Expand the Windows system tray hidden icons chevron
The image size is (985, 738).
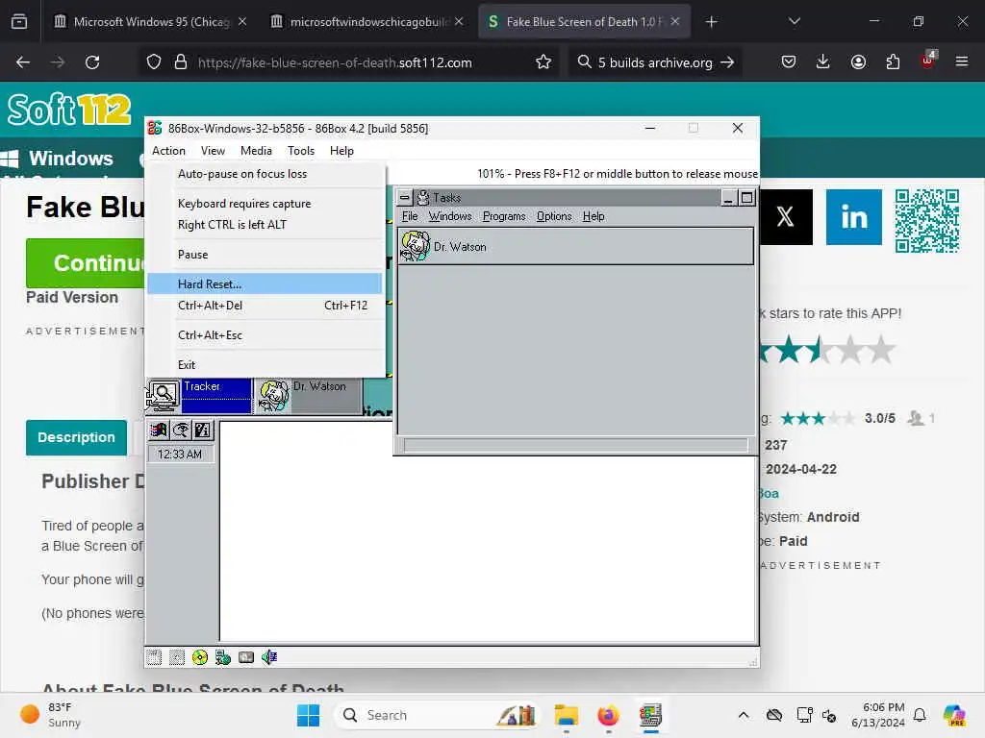point(744,715)
